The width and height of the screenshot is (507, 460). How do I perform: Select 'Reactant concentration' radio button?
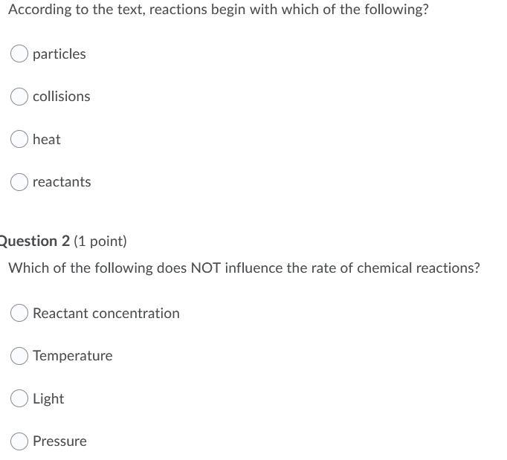19,313
